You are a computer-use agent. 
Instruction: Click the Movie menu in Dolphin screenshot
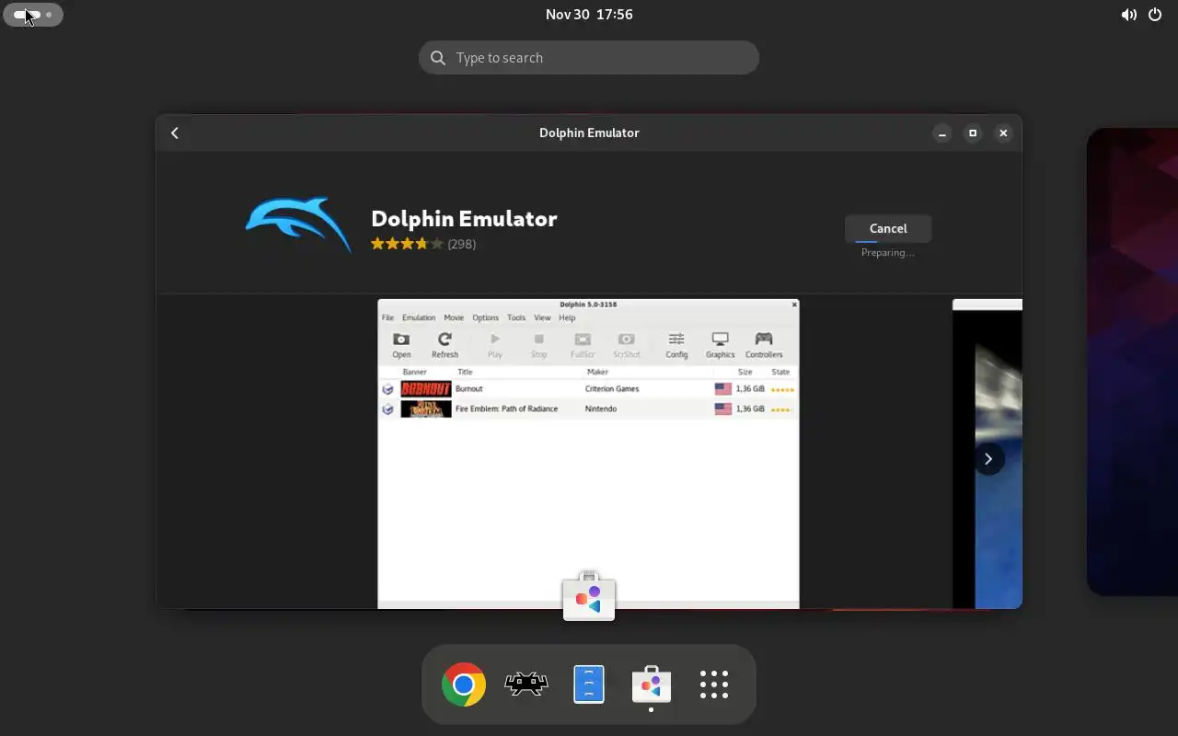click(454, 317)
